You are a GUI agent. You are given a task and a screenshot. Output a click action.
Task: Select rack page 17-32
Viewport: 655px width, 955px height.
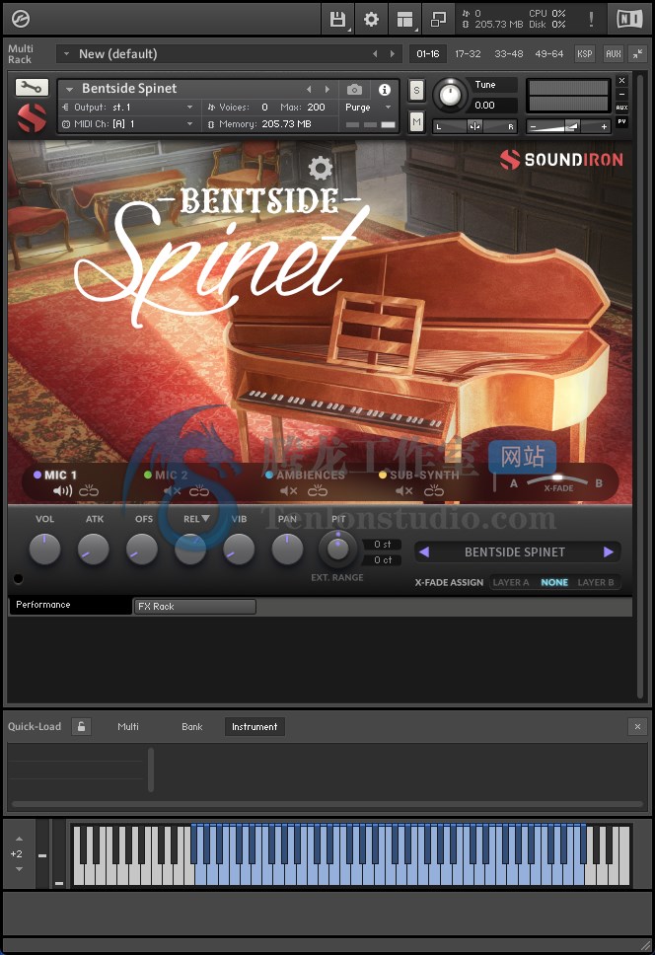[x=469, y=53]
